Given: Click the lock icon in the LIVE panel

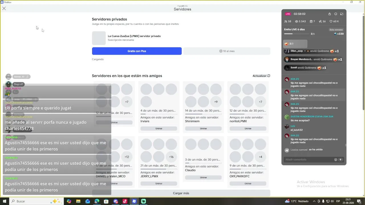Looking at the screenshot, I should [330, 14].
